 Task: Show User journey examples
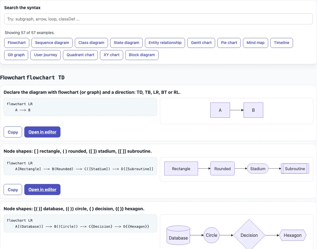click(46, 55)
